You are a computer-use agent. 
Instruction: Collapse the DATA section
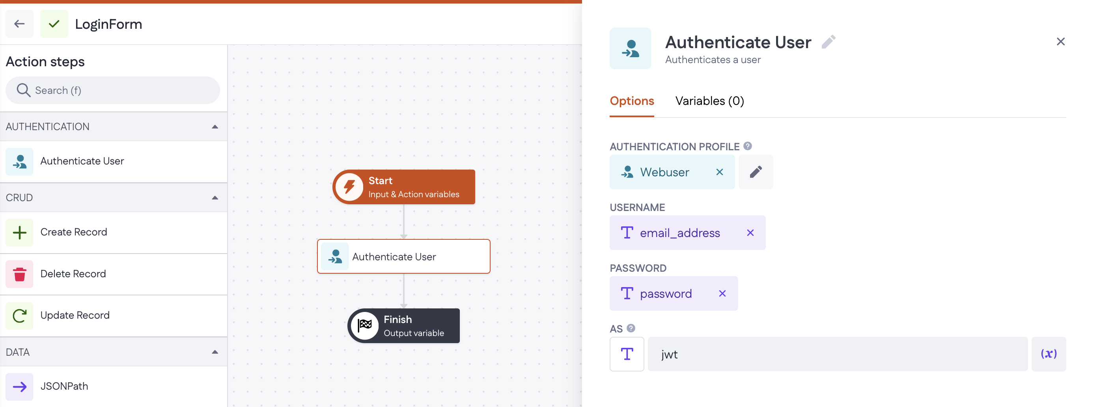coord(215,352)
